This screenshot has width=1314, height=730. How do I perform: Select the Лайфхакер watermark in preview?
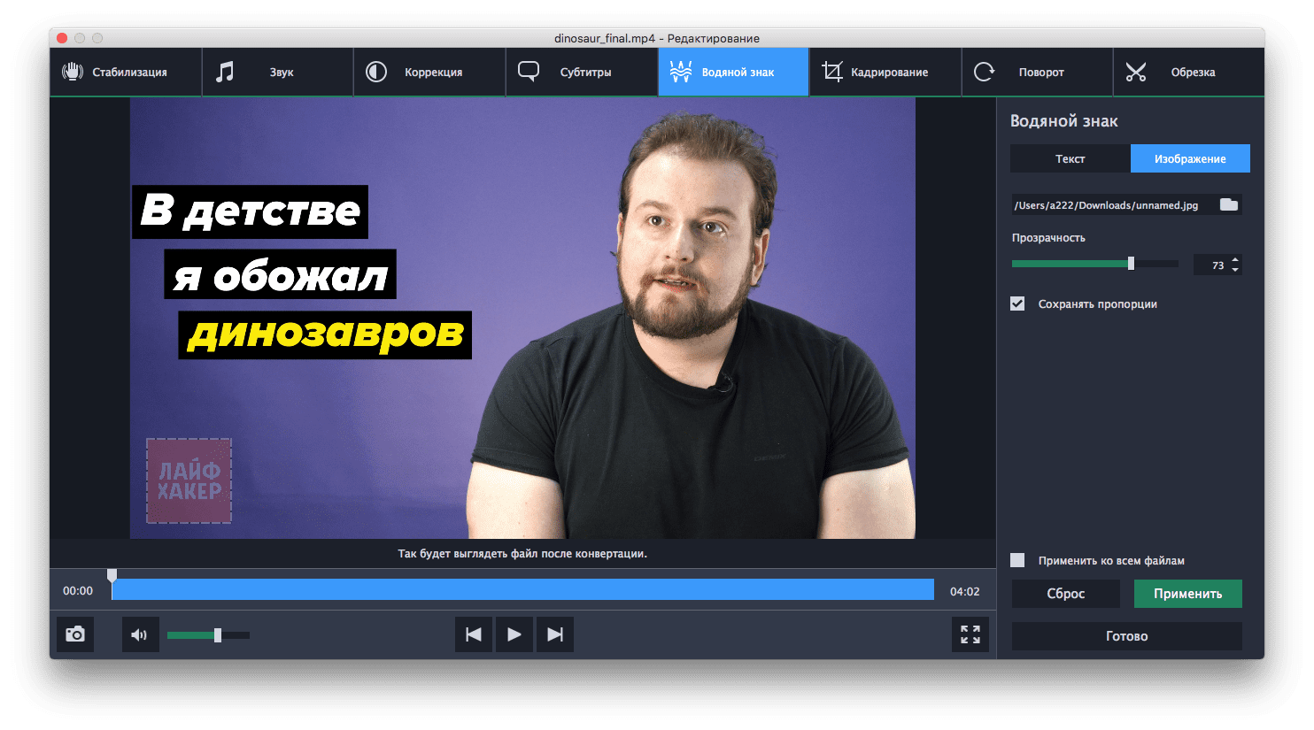pos(189,480)
